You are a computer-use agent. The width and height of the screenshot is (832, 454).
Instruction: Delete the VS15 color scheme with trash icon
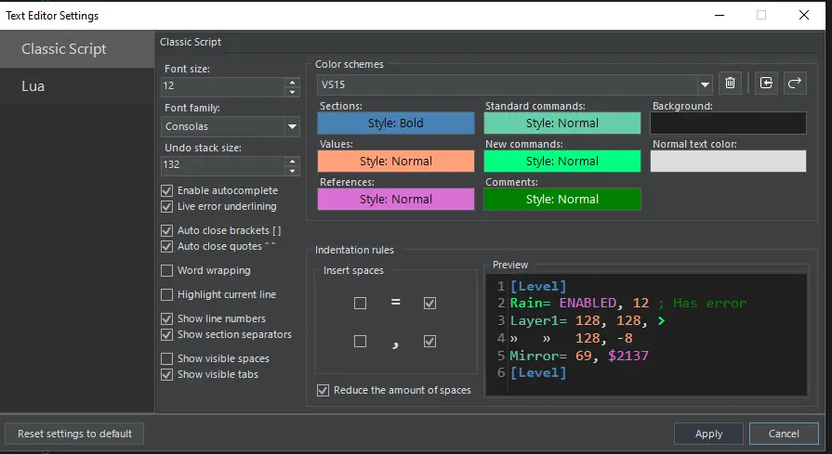click(730, 84)
